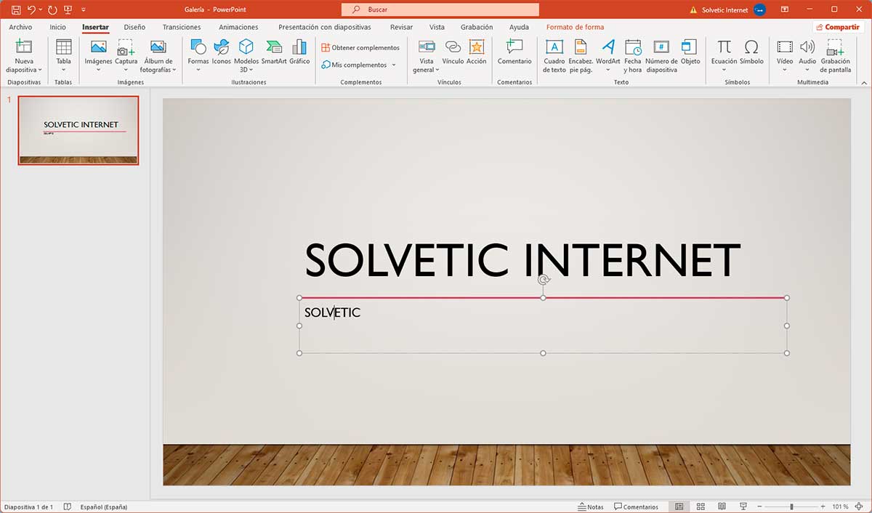The image size is (872, 513).
Task: Select slide 1 thumbnail
Action: (x=78, y=130)
